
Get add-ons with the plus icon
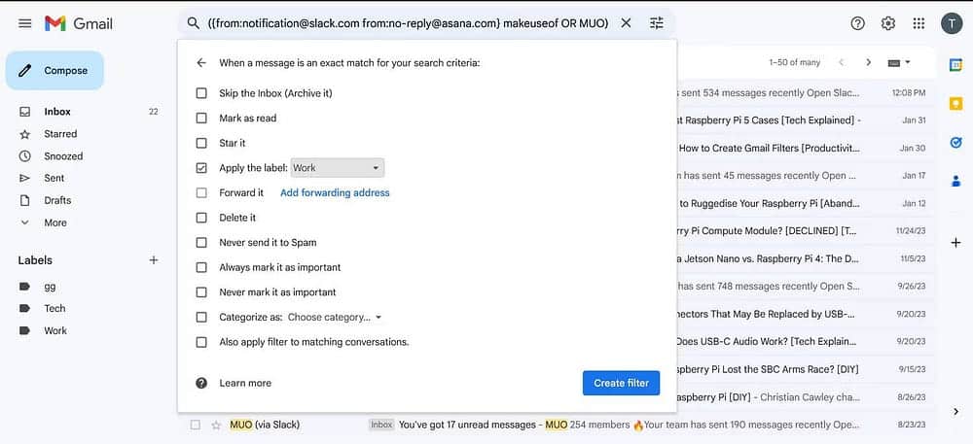pos(955,243)
